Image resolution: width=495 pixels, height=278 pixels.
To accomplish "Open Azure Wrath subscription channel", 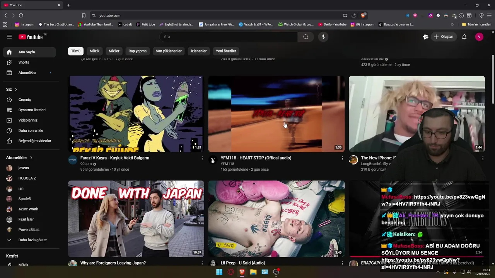I will pyautogui.click(x=29, y=209).
